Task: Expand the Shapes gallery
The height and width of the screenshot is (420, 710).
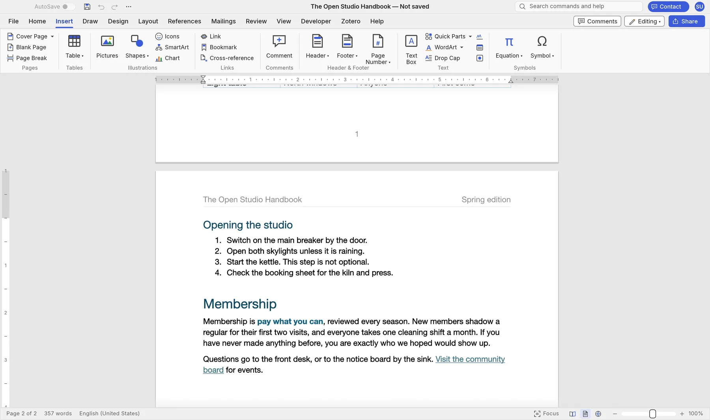Action: (137, 47)
